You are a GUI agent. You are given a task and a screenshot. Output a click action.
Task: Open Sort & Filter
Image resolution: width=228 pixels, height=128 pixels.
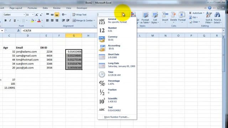[x=209, y=18]
